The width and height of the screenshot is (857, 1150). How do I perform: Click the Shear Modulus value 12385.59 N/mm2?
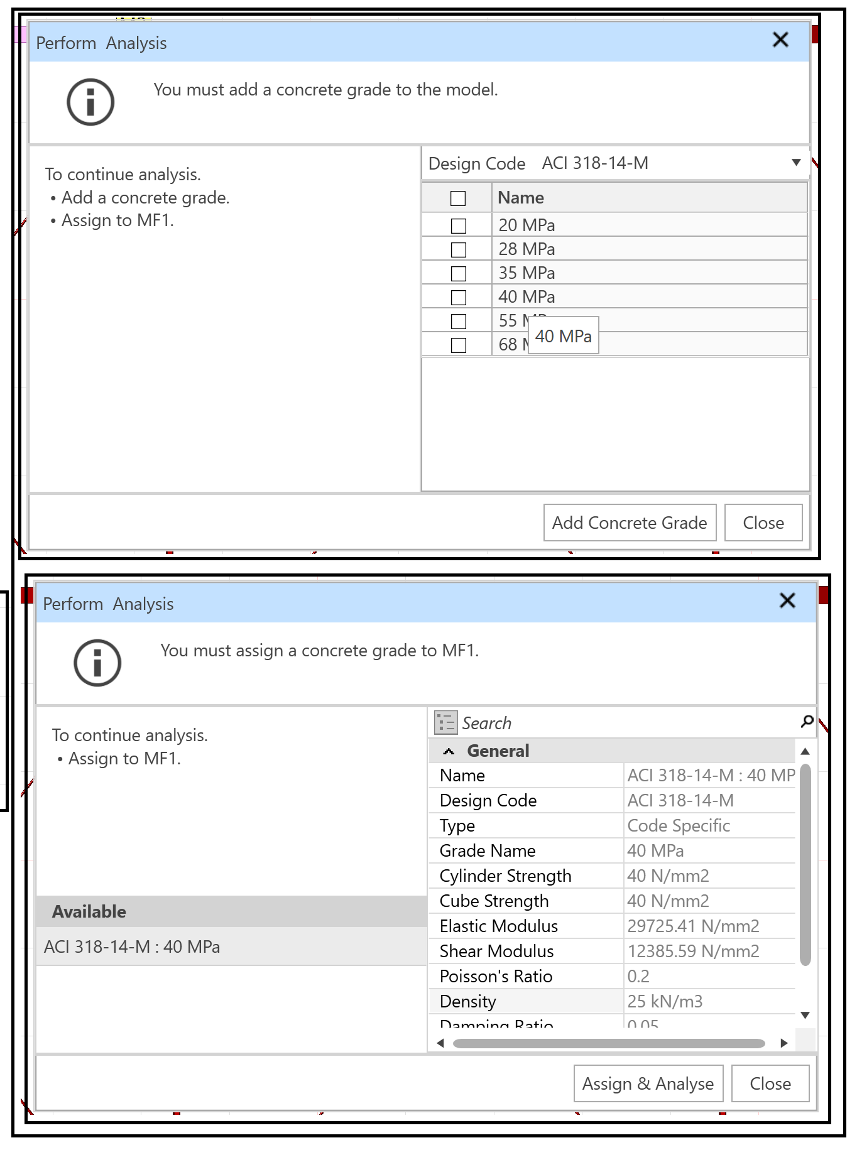(x=710, y=952)
